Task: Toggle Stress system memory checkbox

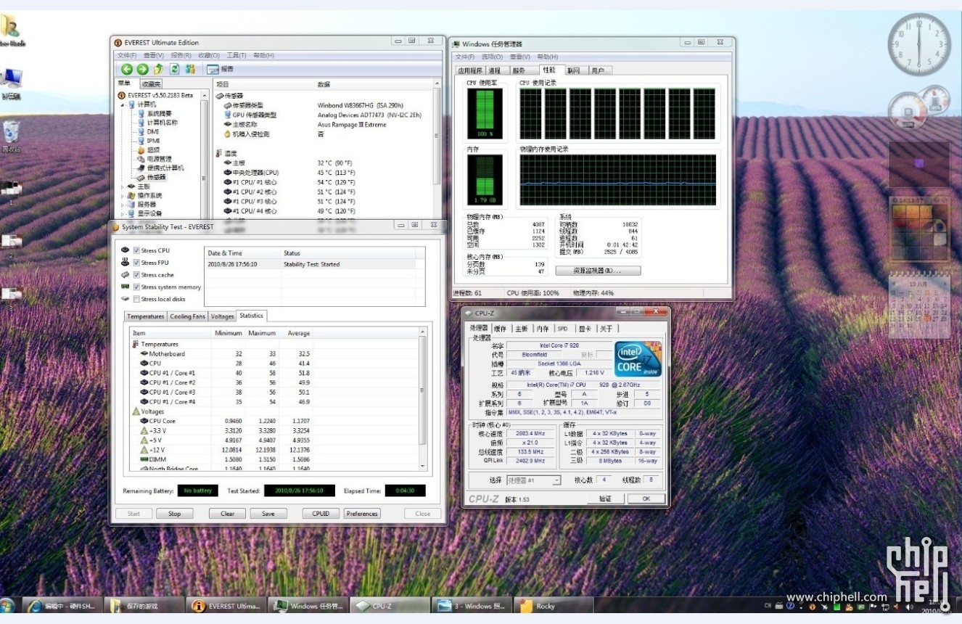Action: [x=136, y=287]
